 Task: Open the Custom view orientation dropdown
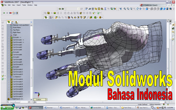point(46,100)
